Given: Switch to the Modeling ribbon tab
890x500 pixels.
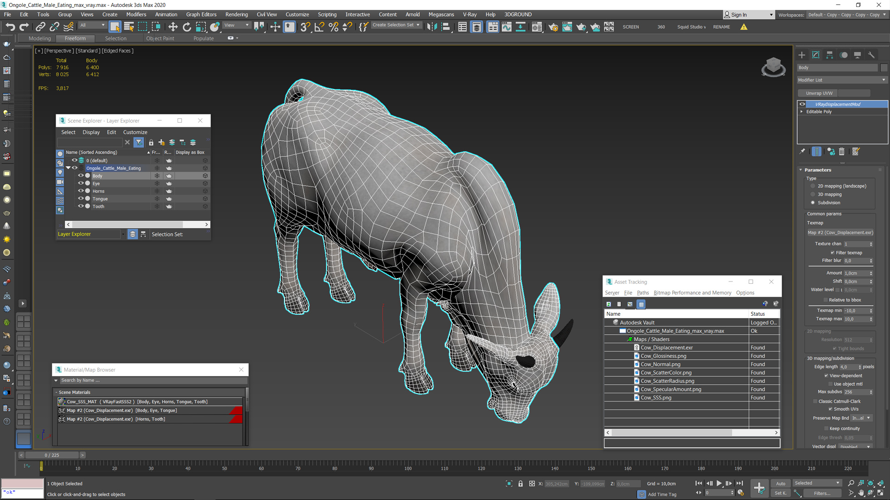Looking at the screenshot, I should (x=39, y=38).
